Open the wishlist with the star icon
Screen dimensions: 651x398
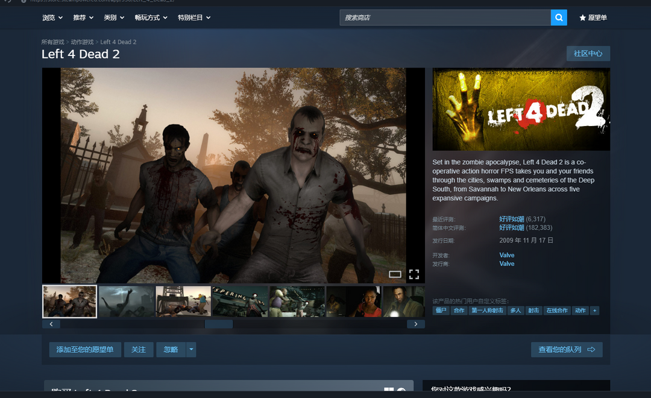(593, 17)
